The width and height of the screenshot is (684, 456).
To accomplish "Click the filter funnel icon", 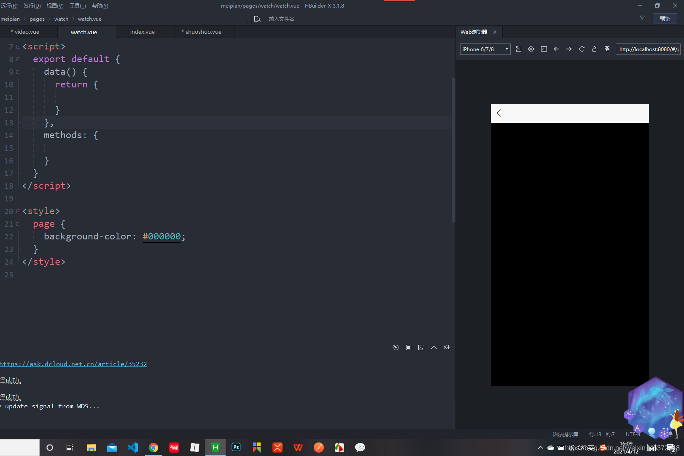I will [642, 18].
